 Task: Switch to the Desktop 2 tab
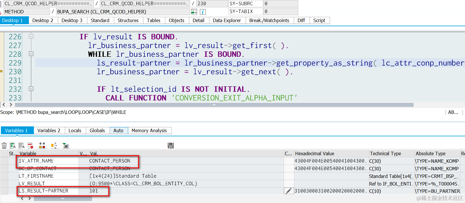point(43,20)
